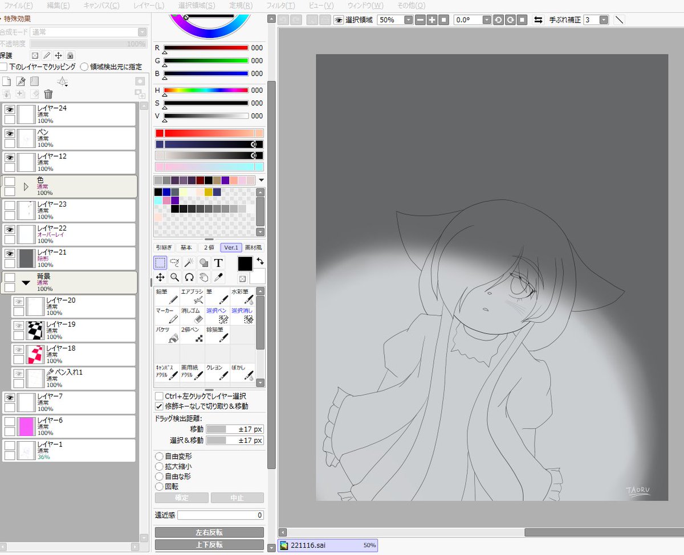Hide layer レイヤー12 via eye icon
Screen dimensions: 684x555
pyautogui.click(x=10, y=157)
